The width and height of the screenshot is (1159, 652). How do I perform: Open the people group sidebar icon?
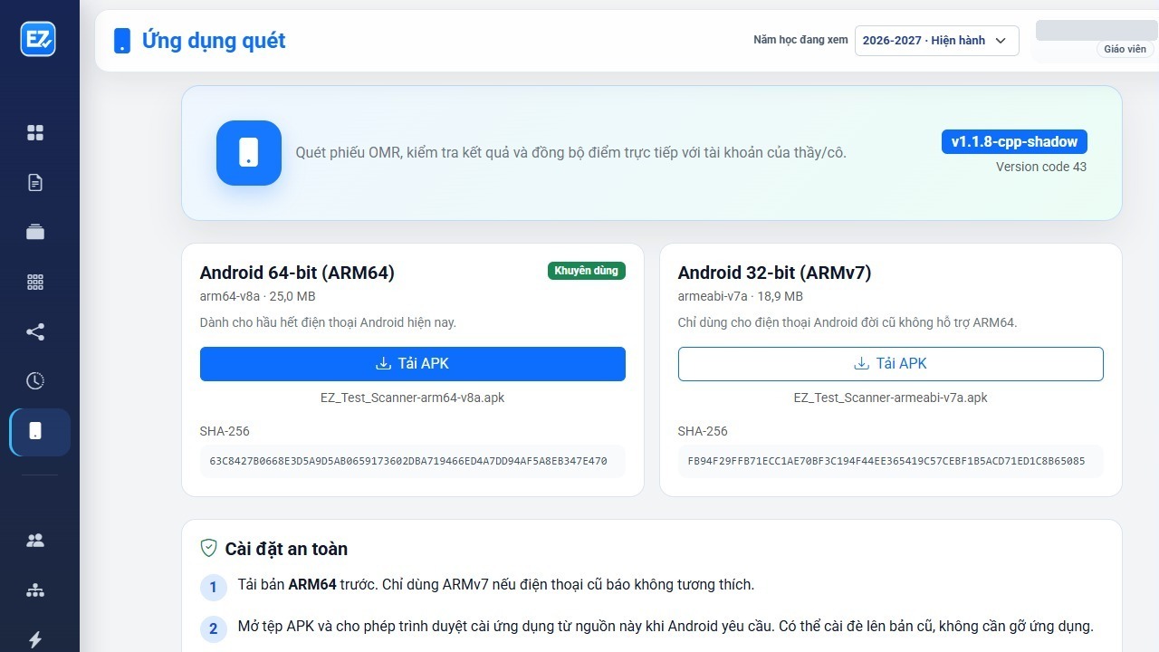35,541
